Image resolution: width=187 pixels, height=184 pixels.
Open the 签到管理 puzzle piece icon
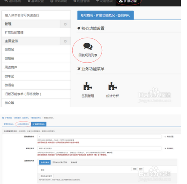click(88, 86)
